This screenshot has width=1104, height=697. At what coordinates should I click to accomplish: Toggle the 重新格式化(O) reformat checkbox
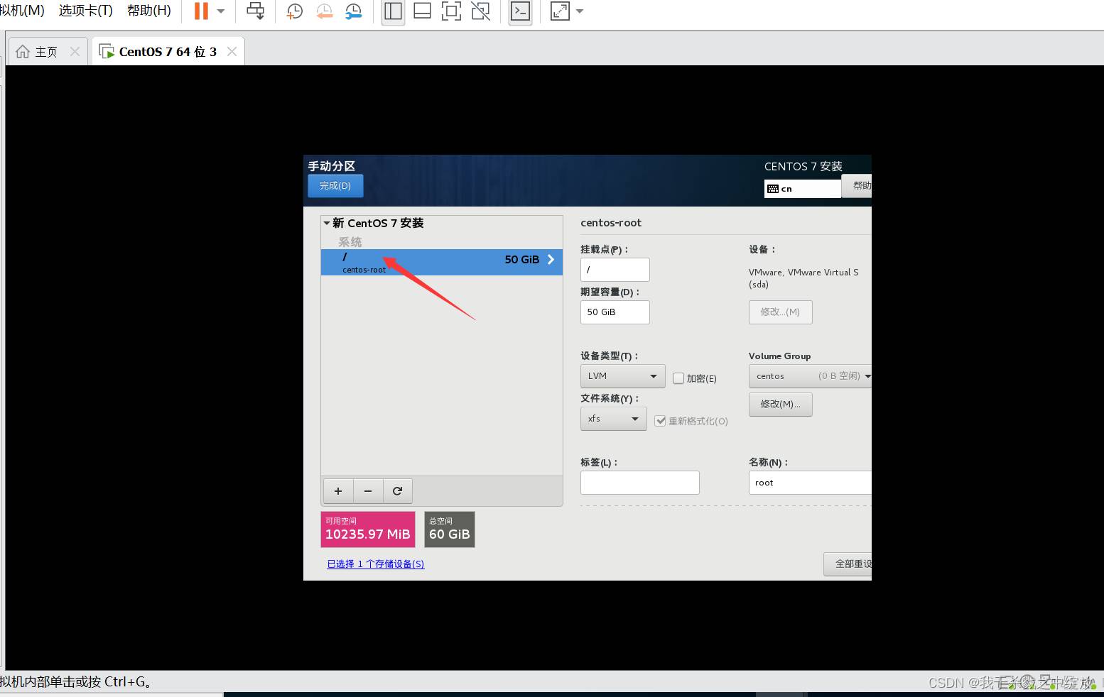click(x=661, y=421)
